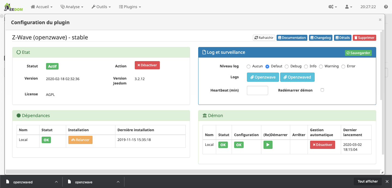Click the Jeedom logo icon

(13, 7)
